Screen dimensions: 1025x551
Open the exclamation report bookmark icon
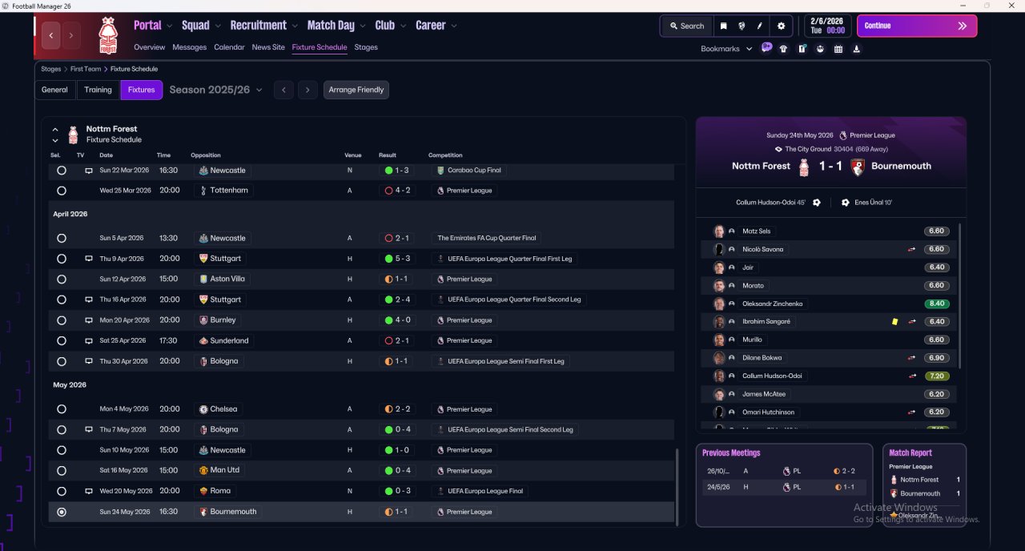[x=802, y=49]
